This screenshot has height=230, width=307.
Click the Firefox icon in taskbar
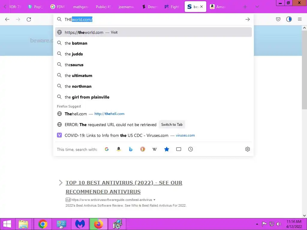(x=99, y=224)
